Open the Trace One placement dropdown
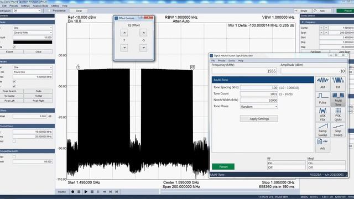 (33, 72)
